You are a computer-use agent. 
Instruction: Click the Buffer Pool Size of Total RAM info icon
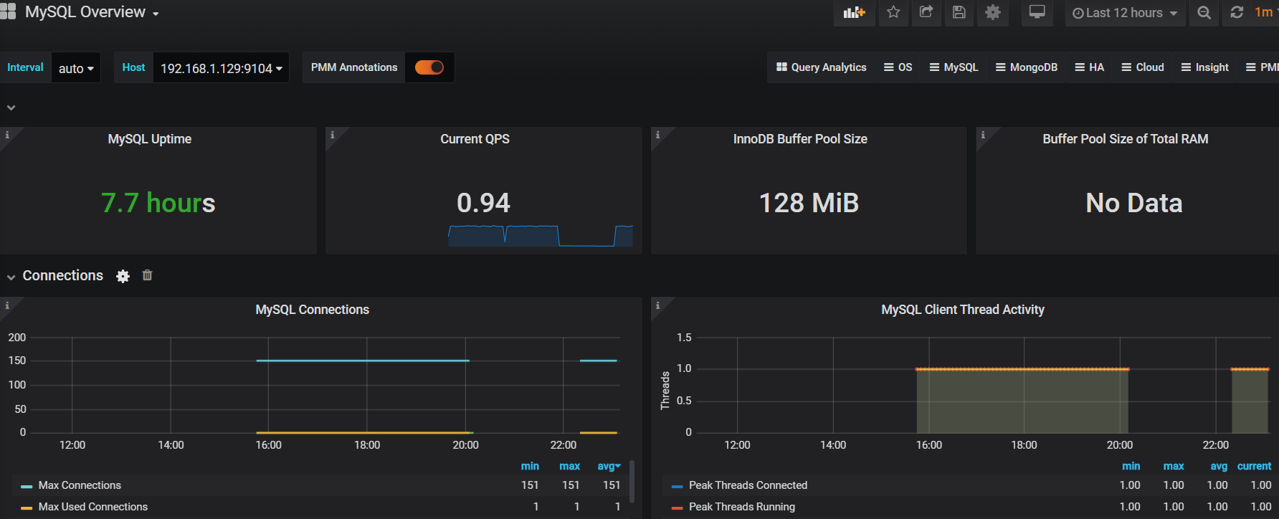pos(983,134)
